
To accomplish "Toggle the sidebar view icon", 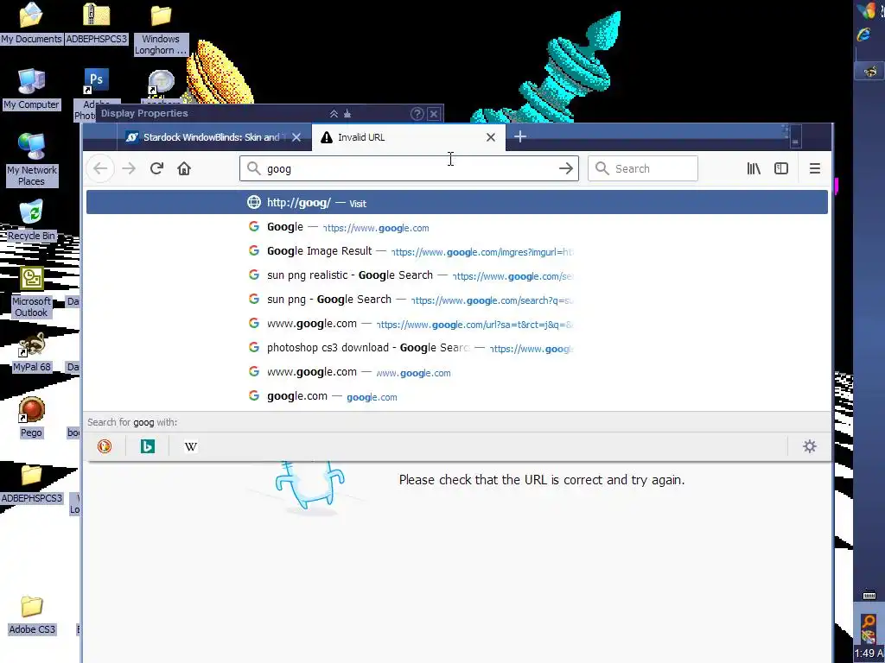I will coord(781,168).
